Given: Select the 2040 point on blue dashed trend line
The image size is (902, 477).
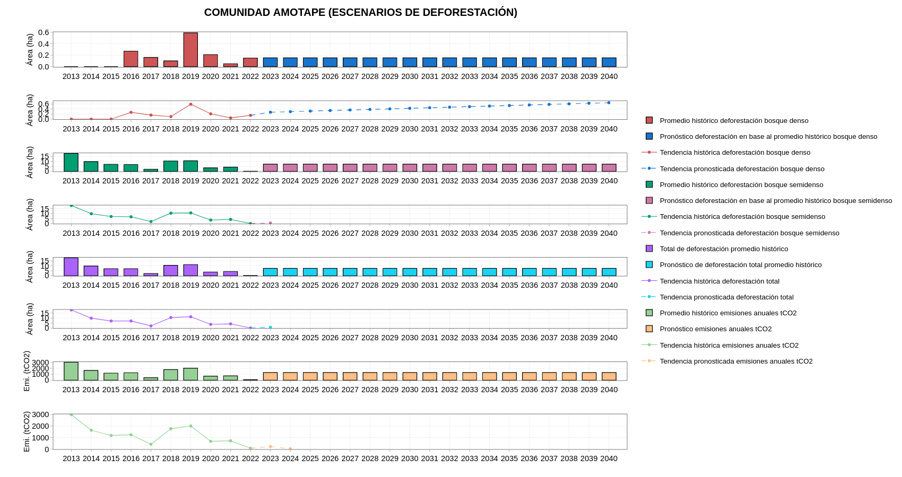Looking at the screenshot, I should tap(609, 103).
